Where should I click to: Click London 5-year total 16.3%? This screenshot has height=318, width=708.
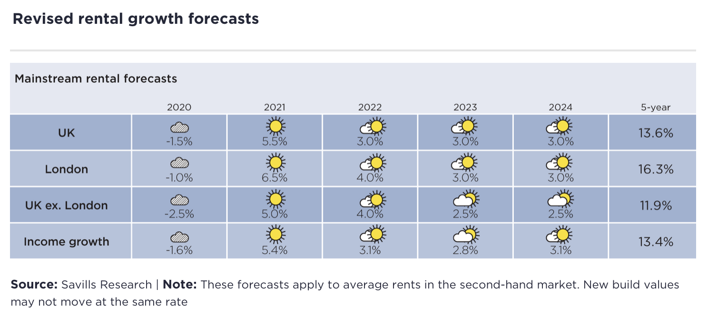coord(655,169)
